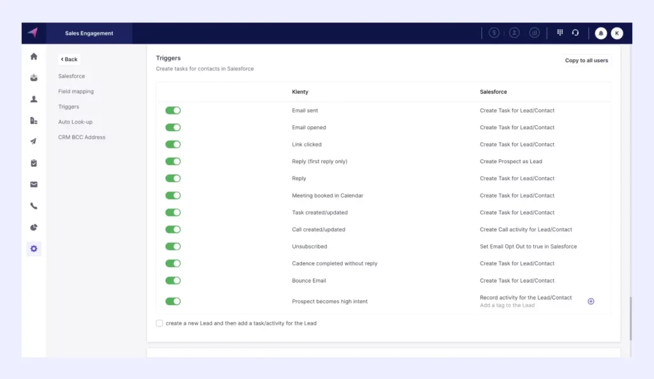Open the Calls phone icon in sidebar
This screenshot has height=379, width=654.
(x=34, y=206)
